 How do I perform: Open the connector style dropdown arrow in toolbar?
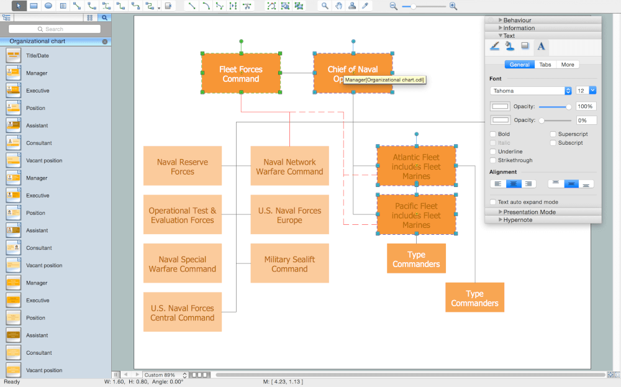tap(159, 7)
